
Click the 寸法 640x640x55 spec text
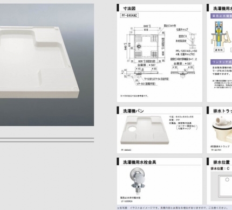pos(181,117)
